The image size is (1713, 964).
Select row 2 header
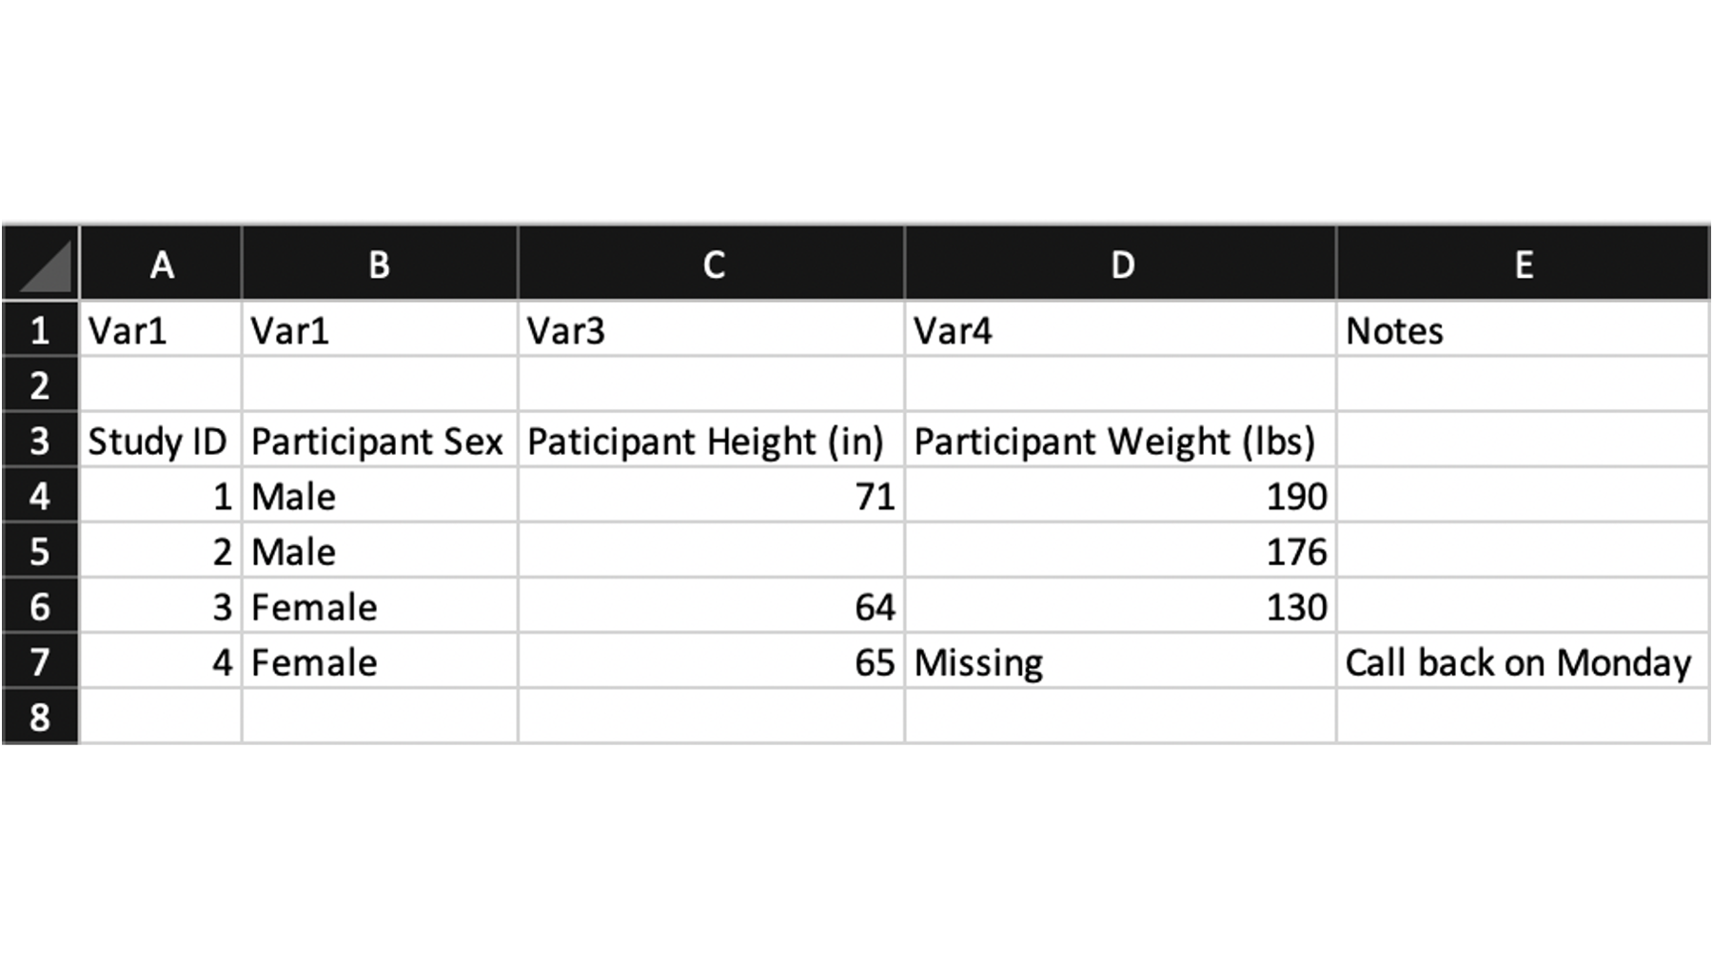tap(41, 384)
